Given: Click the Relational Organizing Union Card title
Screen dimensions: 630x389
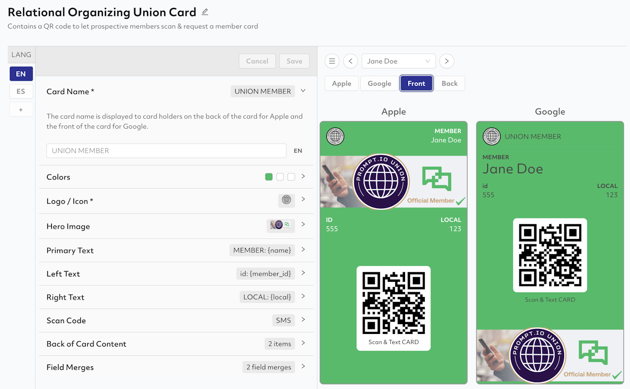Looking at the screenshot, I should pos(102,12).
